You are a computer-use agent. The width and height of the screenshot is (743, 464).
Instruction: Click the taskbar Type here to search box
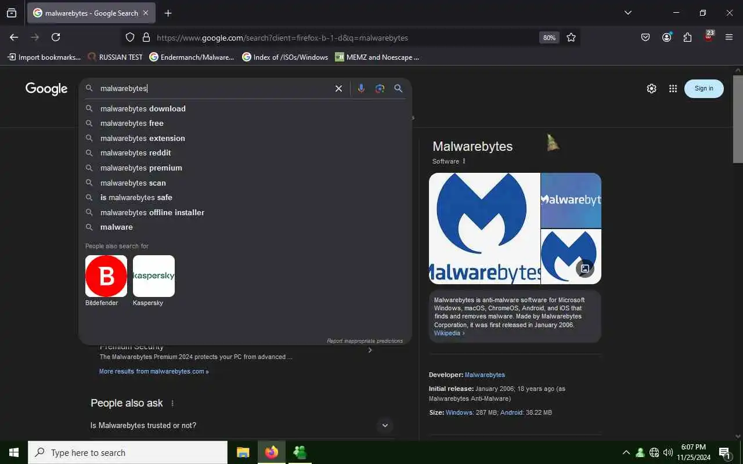point(128,452)
